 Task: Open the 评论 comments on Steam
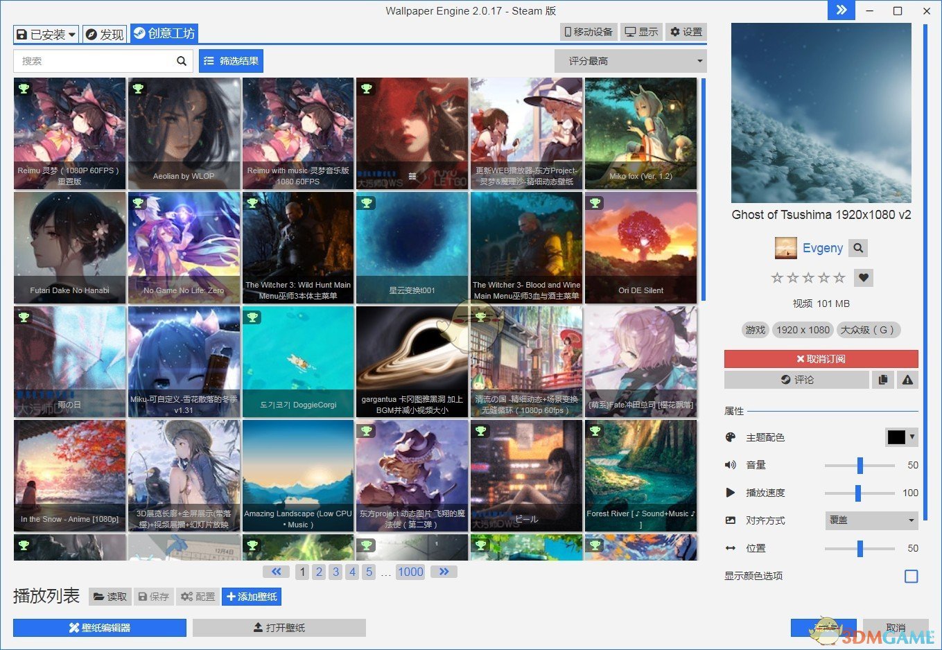[x=796, y=380]
